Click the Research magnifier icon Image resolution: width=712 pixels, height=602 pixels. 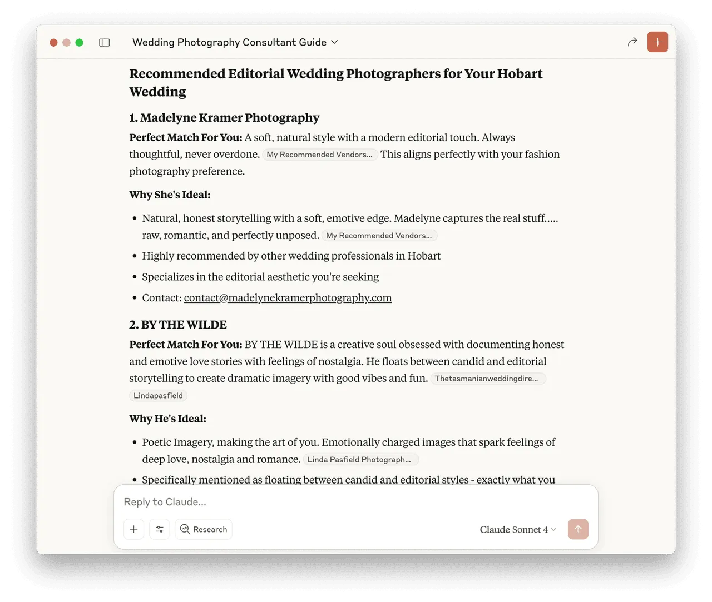[x=185, y=529]
